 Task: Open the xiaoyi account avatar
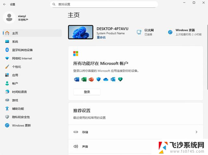tap(9, 18)
